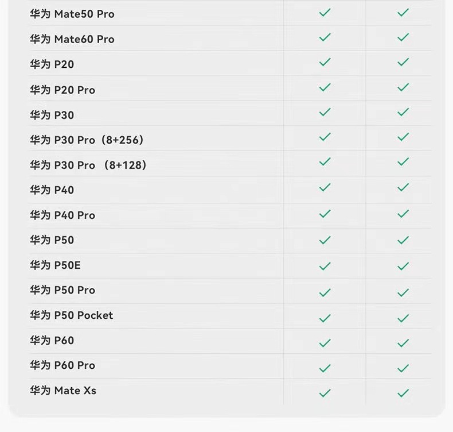Click second-column checkmark for 华为 P50 Pro
This screenshot has height=432, width=453.
pyautogui.click(x=403, y=292)
